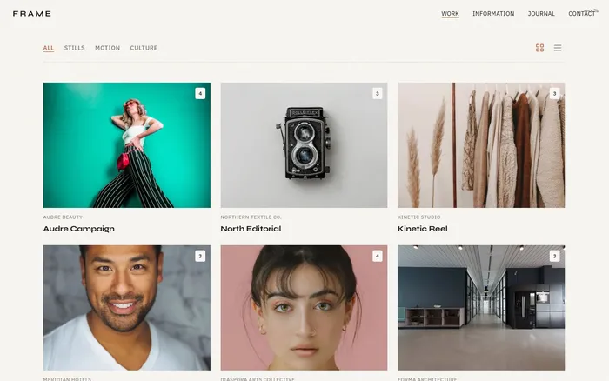Open the clothing rack thumbnail
The height and width of the screenshot is (381, 609).
coord(481,145)
